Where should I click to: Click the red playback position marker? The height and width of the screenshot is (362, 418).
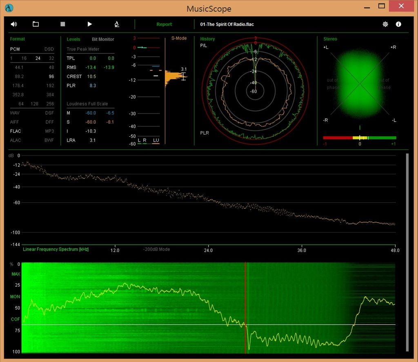coord(245,306)
